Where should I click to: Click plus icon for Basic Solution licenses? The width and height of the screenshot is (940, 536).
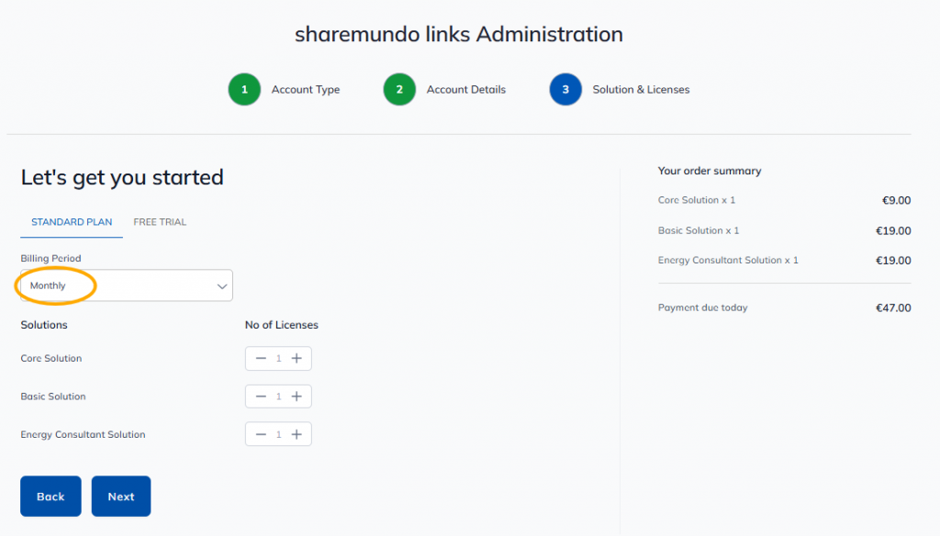pos(297,396)
